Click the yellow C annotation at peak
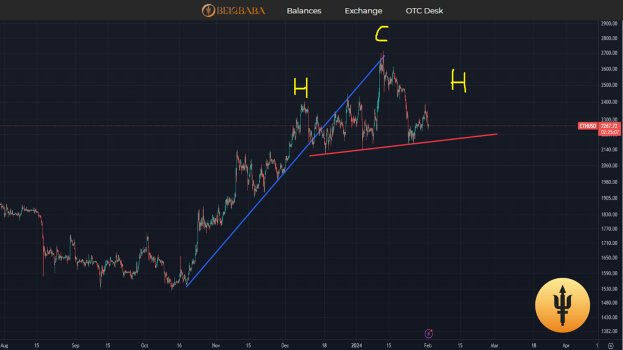623x350 pixels. tap(381, 35)
